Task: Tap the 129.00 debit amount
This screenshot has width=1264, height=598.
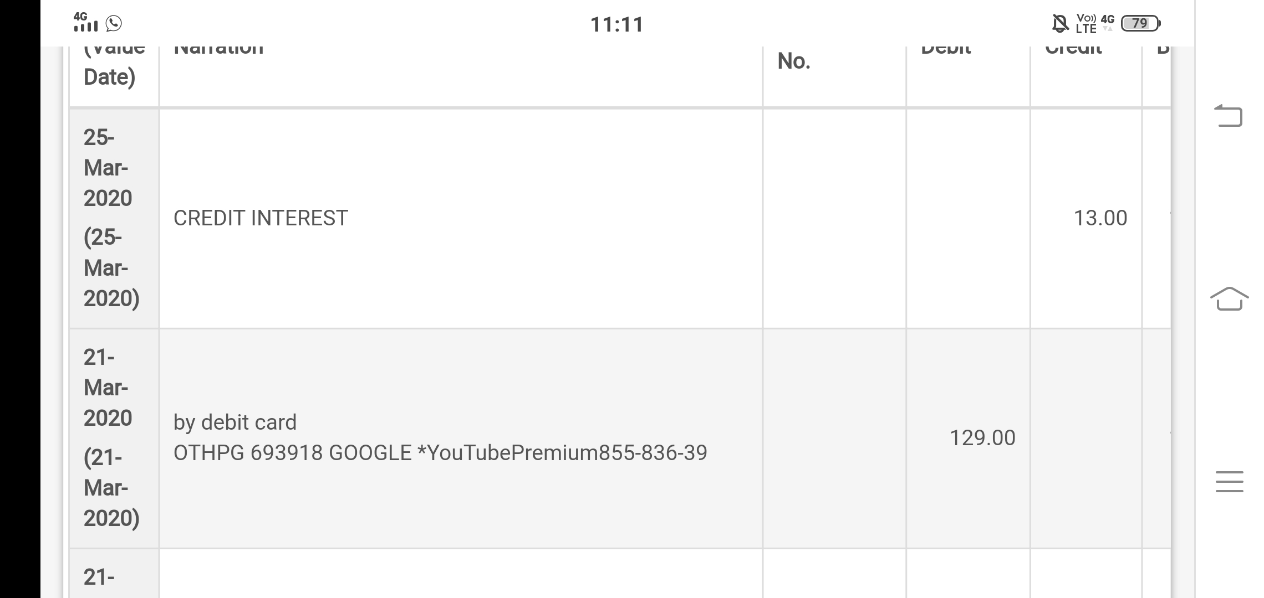Action: (982, 438)
